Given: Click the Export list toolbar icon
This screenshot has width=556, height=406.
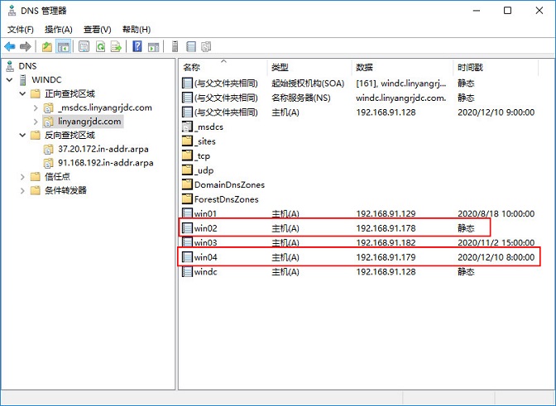Looking at the screenshot, I should pos(117,46).
